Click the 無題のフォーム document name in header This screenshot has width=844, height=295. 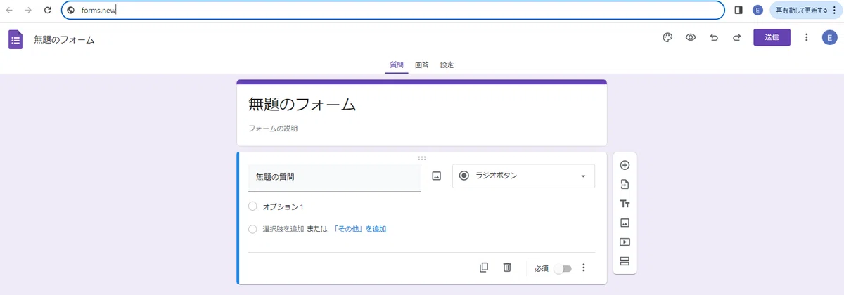point(64,39)
